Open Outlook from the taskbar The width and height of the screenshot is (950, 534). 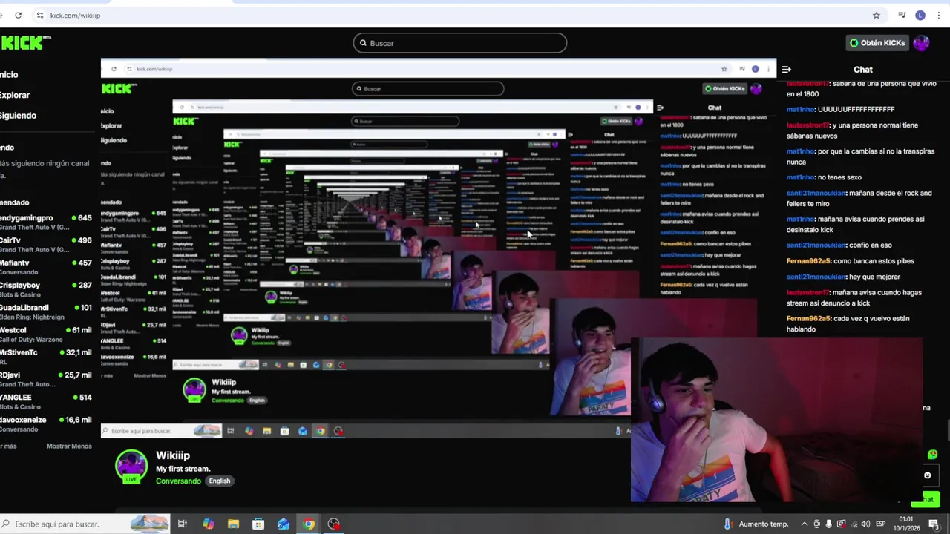[284, 524]
